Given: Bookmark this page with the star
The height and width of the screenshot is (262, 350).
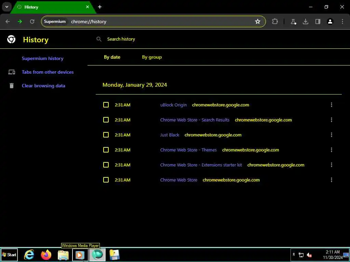Looking at the screenshot, I should pos(258,21).
